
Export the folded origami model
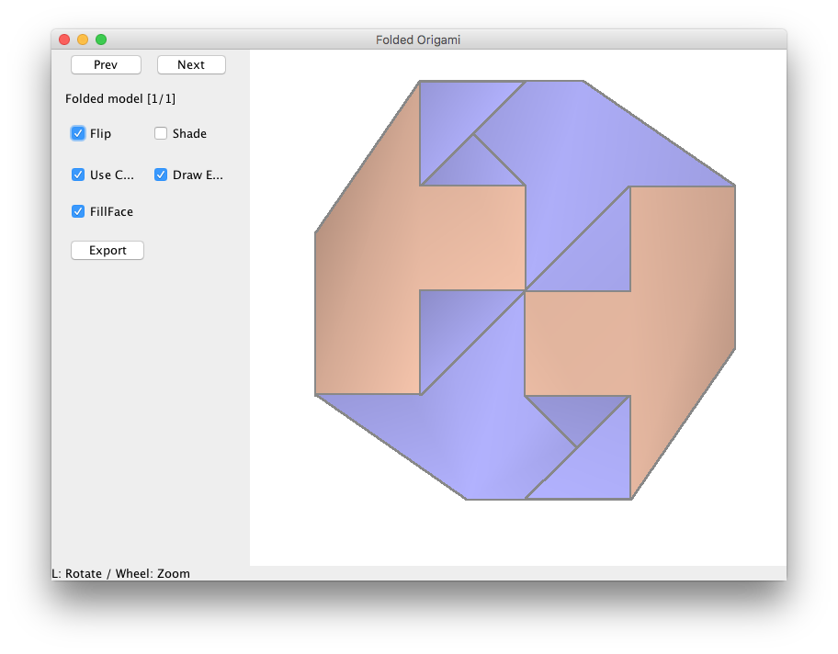108,250
